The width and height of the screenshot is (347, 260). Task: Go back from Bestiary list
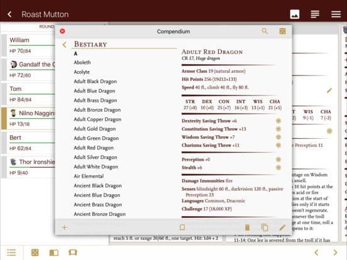click(64, 45)
